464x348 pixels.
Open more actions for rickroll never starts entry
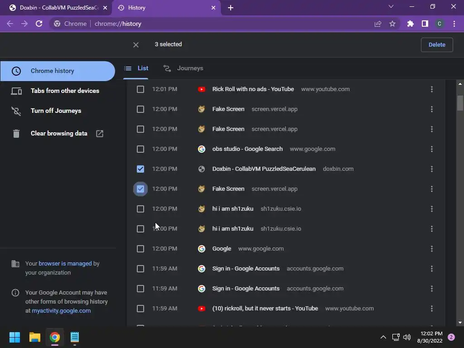pyautogui.click(x=432, y=308)
